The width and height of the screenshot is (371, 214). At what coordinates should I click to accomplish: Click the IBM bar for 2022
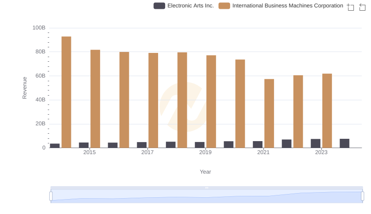click(x=298, y=111)
